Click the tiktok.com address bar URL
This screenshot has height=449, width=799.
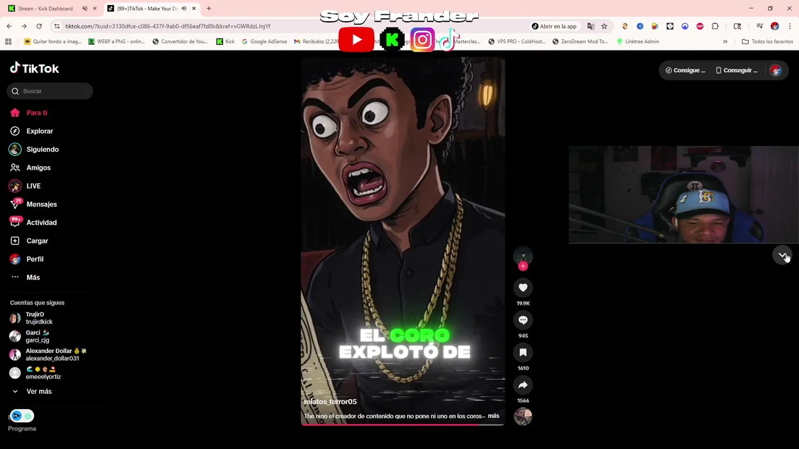(x=167, y=26)
